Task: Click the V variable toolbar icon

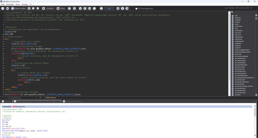Action: (x=80, y=8)
